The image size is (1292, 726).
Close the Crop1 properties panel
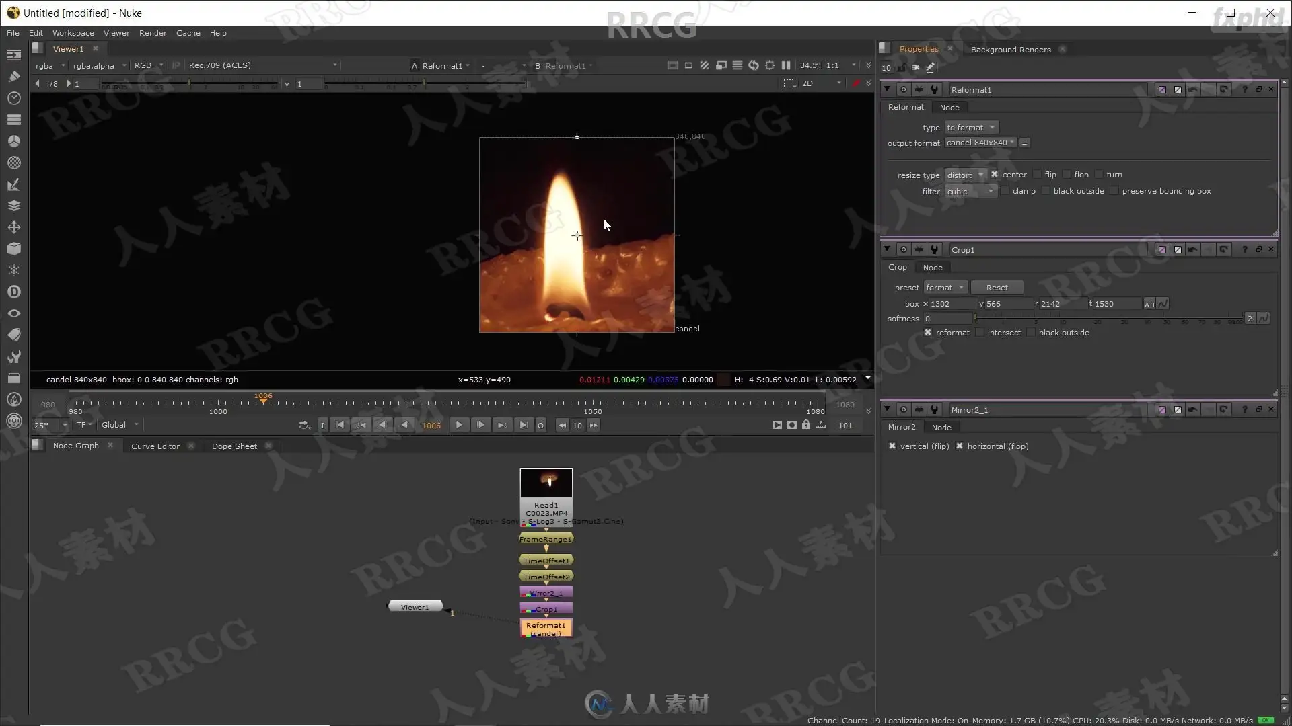point(1271,249)
